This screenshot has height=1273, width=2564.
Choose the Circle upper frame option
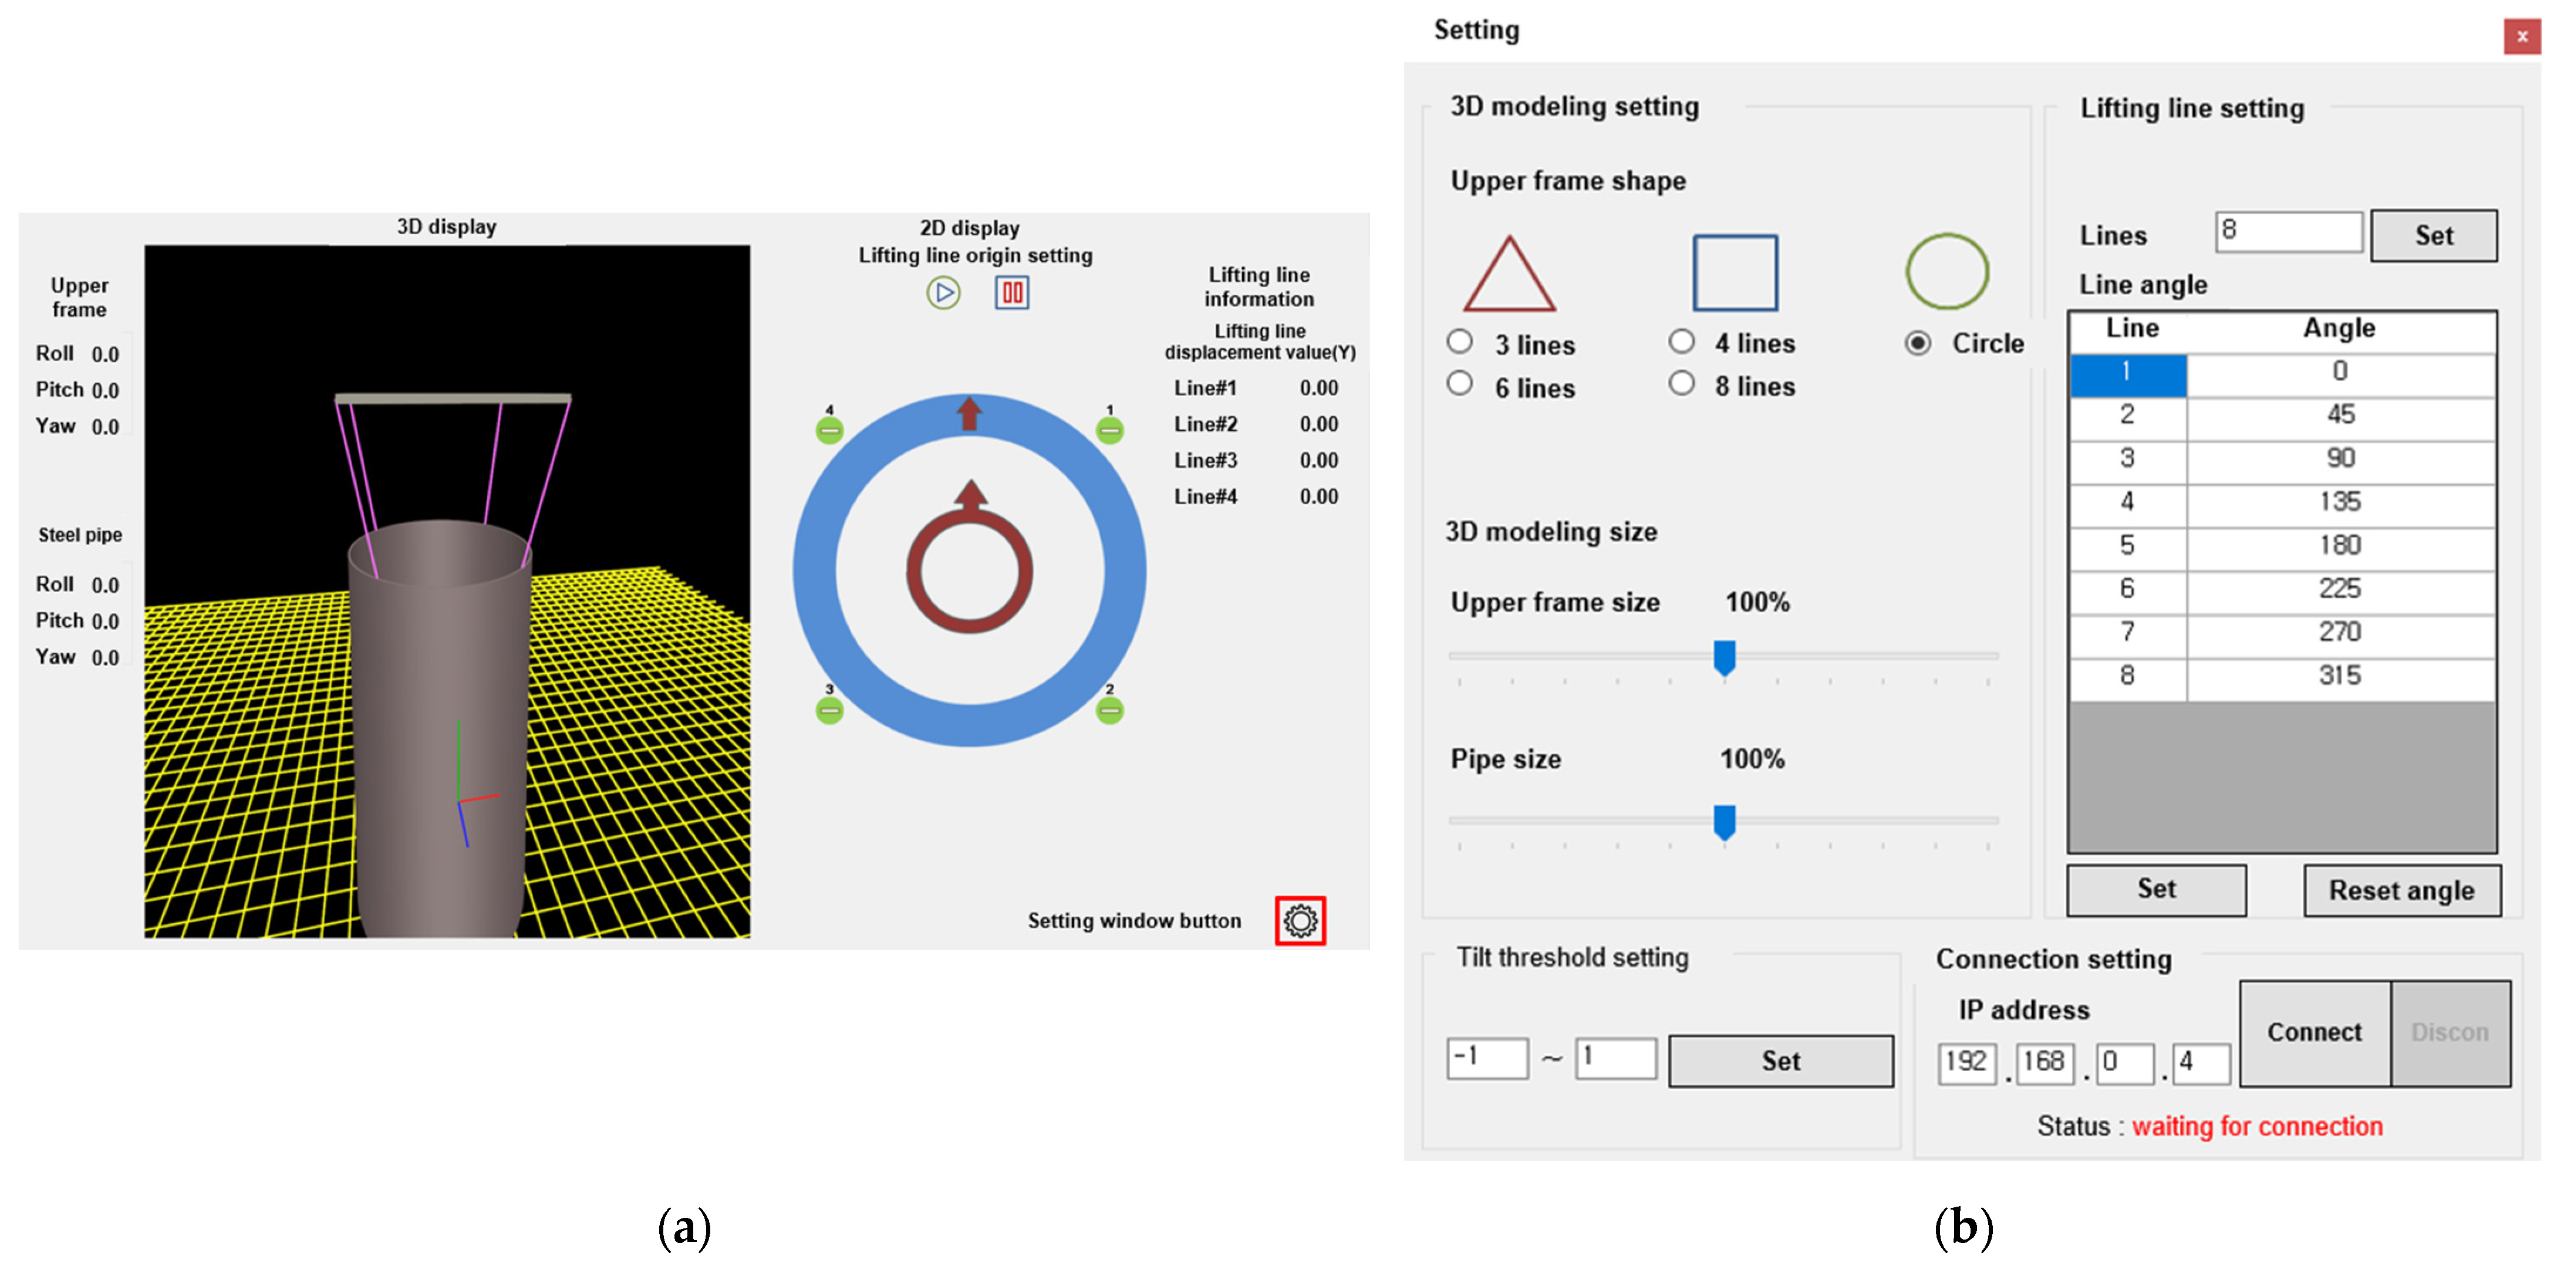pos(1918,343)
